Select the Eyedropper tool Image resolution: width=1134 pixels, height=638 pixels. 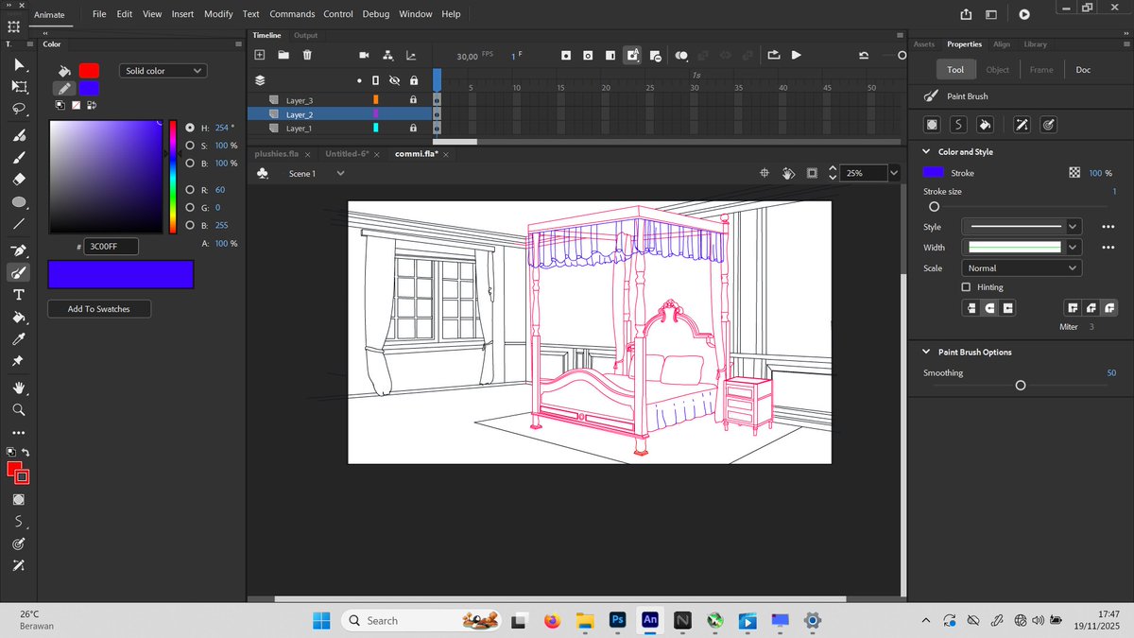point(19,339)
